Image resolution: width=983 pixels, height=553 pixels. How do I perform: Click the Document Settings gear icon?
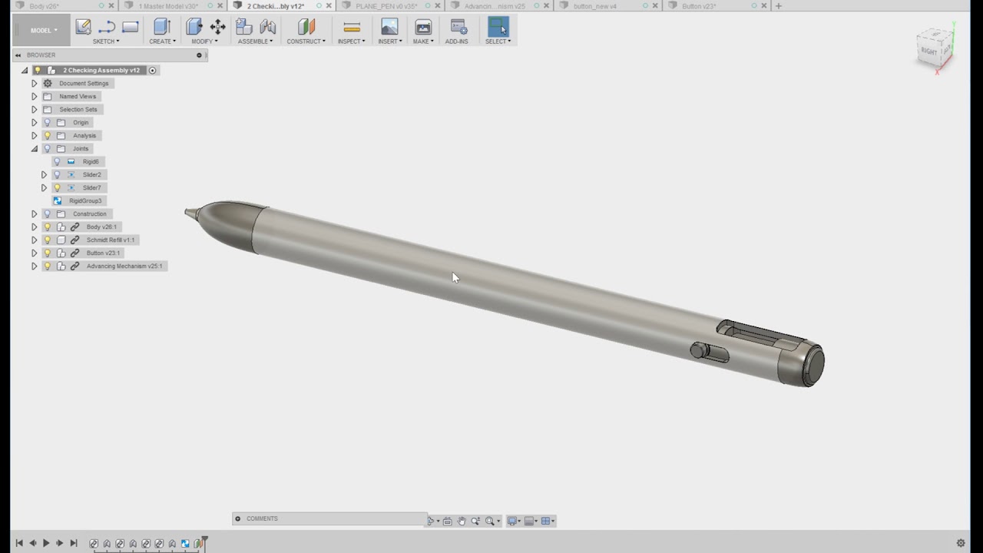pyautogui.click(x=48, y=83)
